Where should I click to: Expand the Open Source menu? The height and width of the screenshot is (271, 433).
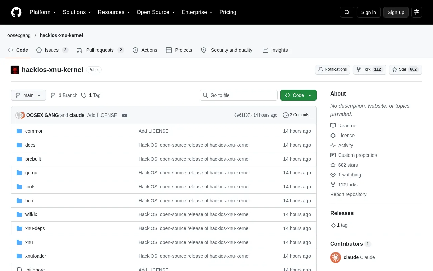click(156, 12)
